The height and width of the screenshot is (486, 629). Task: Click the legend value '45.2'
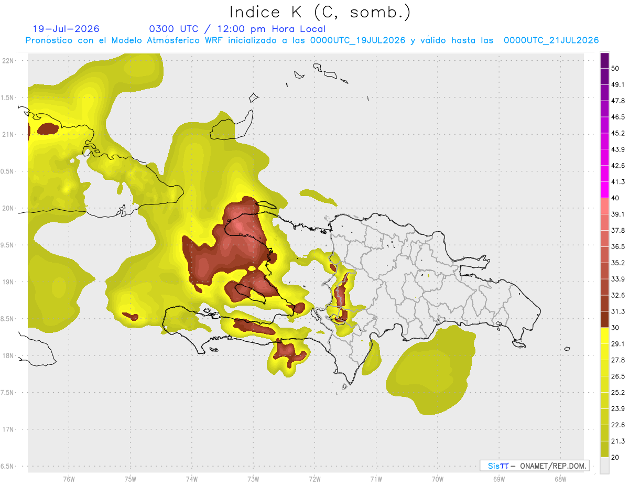[618, 133]
